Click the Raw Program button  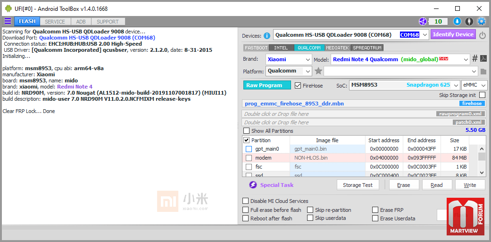coord(267,85)
